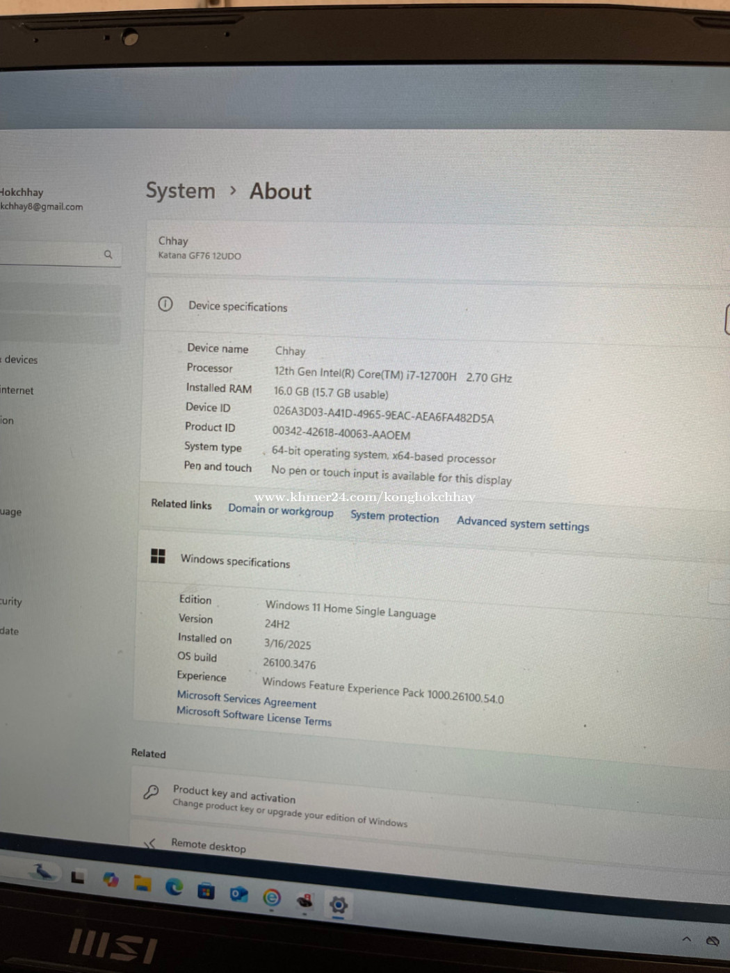Image resolution: width=730 pixels, height=973 pixels.
Task: Click the Hokchhay account profile name
Action: coord(22,192)
